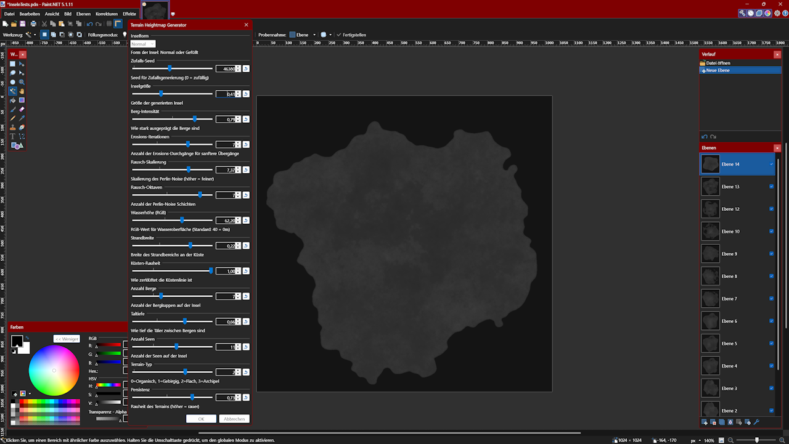789x444 pixels.
Task: Select the Color Picker eyedropper tool
Action: click(22, 118)
